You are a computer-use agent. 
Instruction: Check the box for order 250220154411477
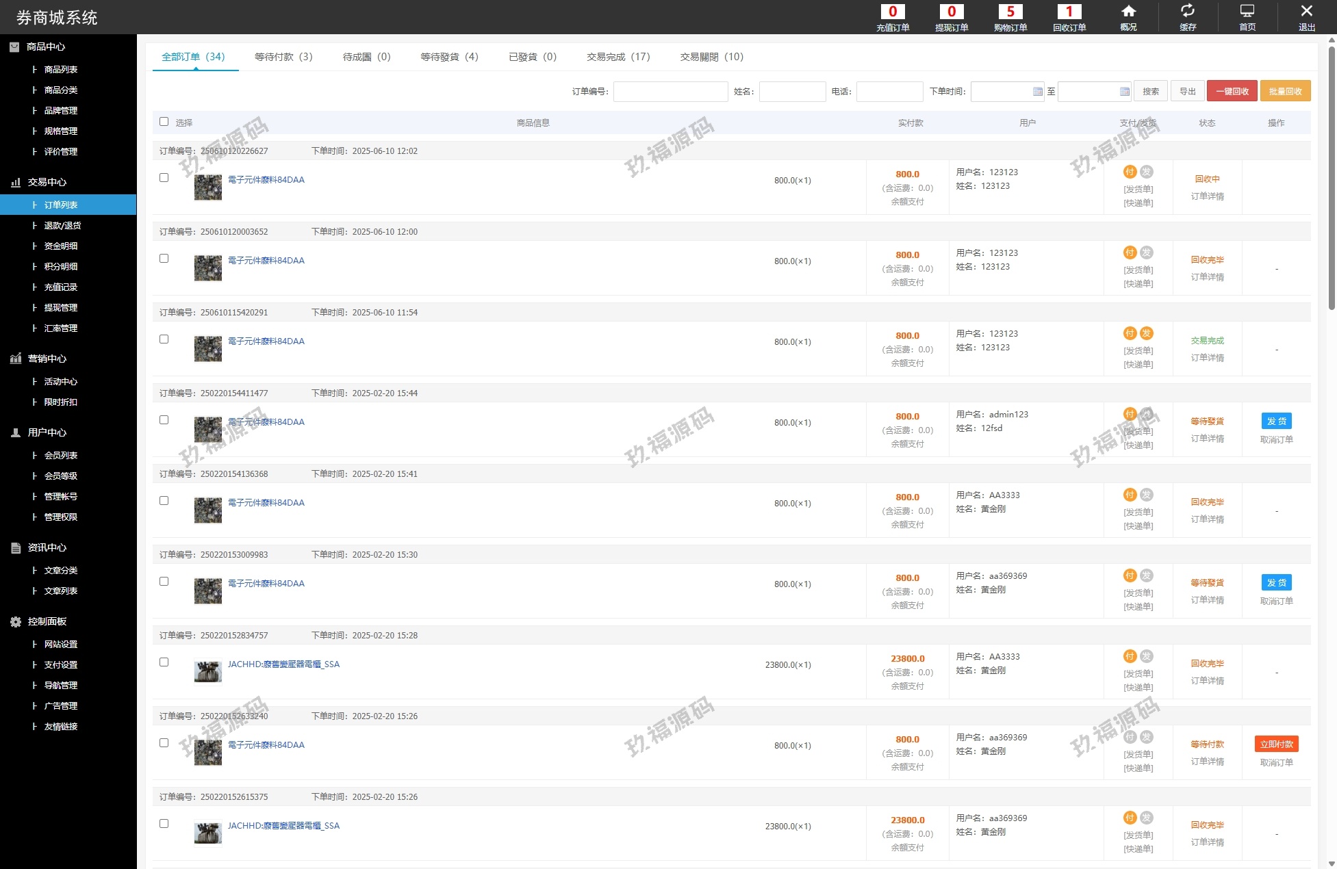click(x=164, y=420)
